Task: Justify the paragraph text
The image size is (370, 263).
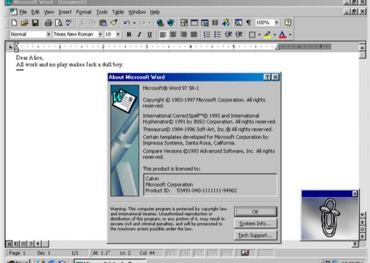Action: 194,35
